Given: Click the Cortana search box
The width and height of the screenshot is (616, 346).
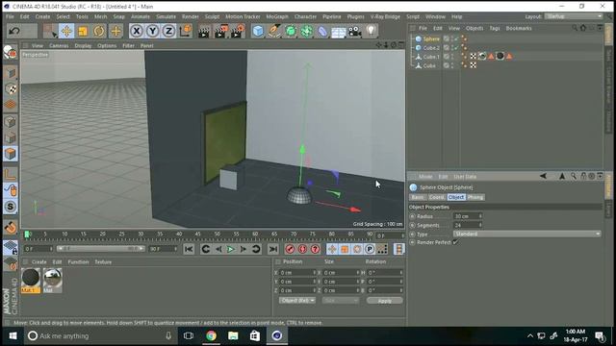Looking at the screenshot, I should [100, 335].
